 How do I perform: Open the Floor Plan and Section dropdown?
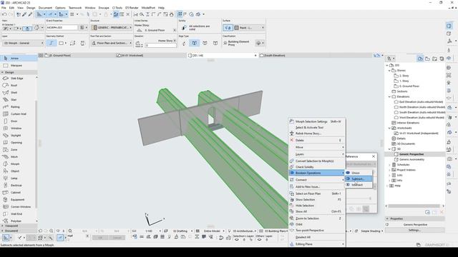tap(111, 43)
